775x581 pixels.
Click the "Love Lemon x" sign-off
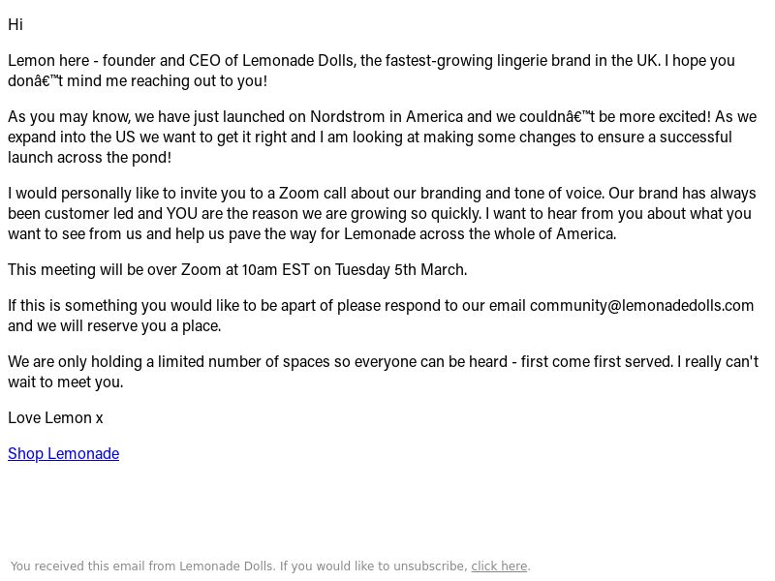coord(55,418)
